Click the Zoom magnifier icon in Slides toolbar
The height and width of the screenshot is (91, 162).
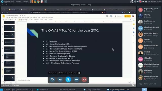pos(15,20)
